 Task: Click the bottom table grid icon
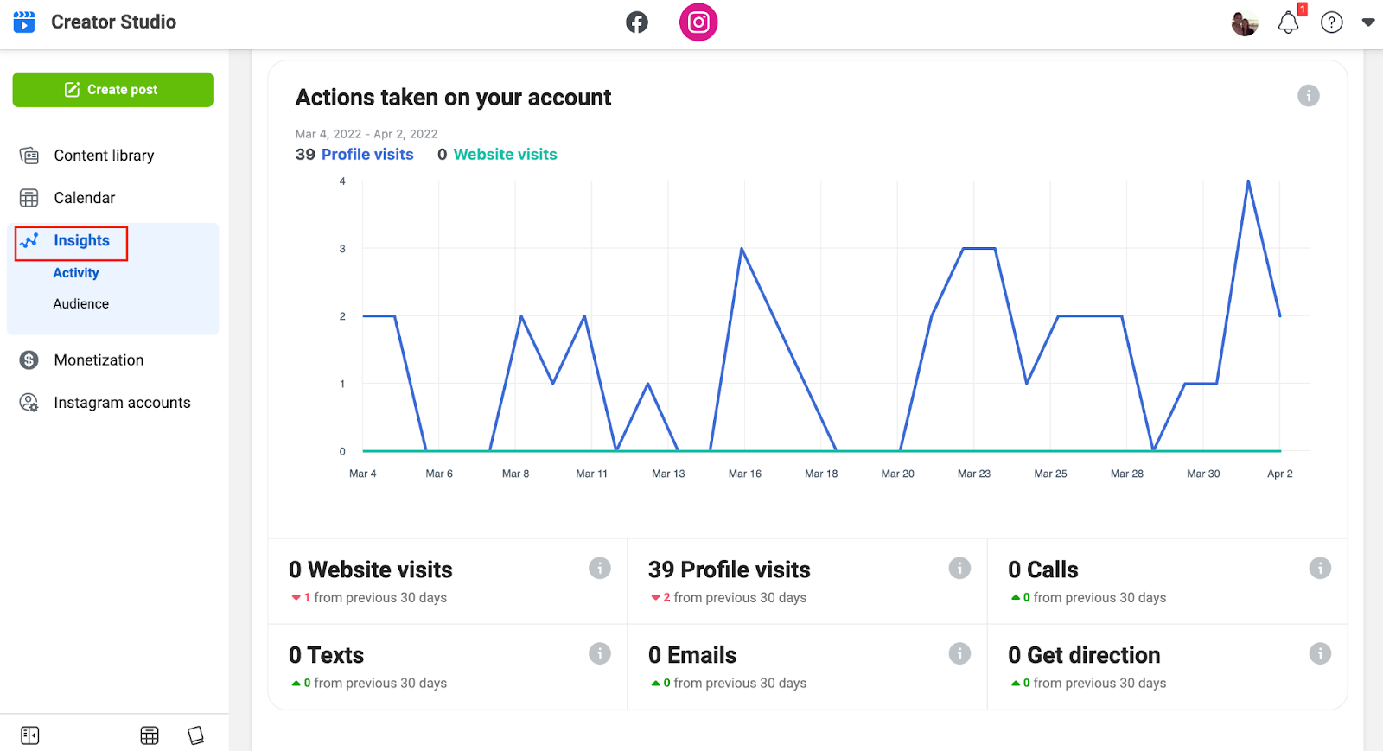[150, 735]
